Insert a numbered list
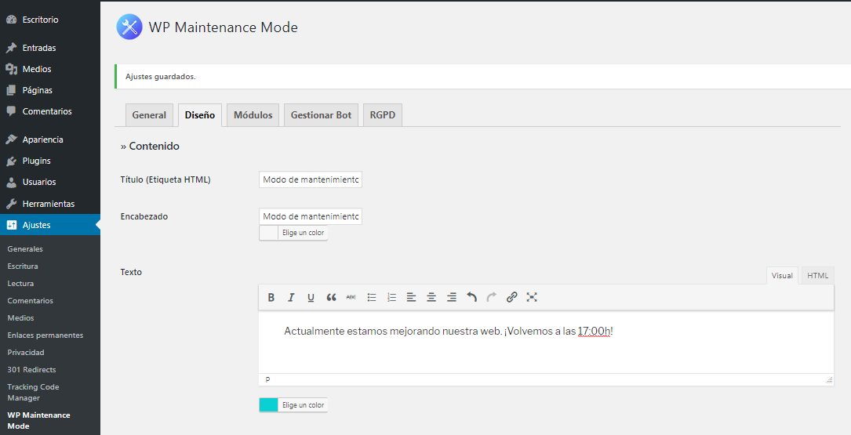 (391, 297)
